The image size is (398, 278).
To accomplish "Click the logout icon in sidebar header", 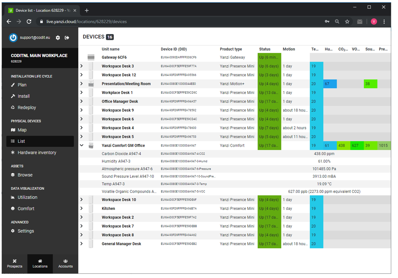I will pos(67,38).
